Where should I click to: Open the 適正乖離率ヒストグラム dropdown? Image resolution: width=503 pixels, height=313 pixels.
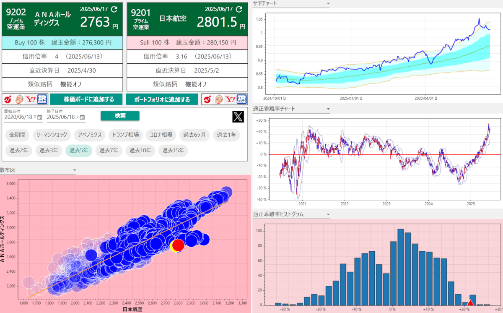[291, 214]
